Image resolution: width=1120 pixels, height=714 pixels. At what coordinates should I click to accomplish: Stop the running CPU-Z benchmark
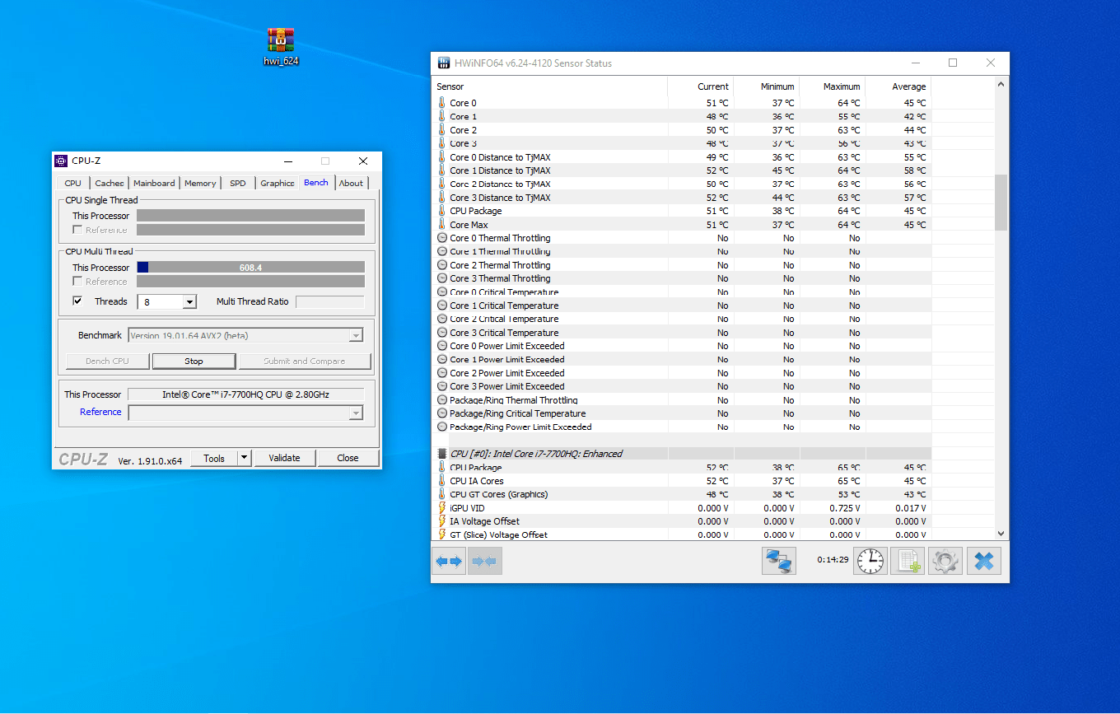194,361
